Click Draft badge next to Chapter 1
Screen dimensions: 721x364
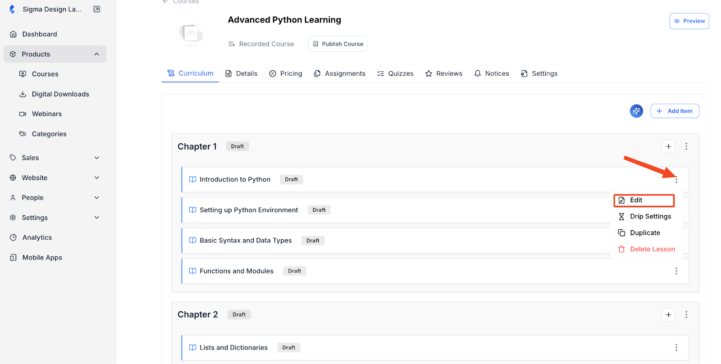[237, 146]
